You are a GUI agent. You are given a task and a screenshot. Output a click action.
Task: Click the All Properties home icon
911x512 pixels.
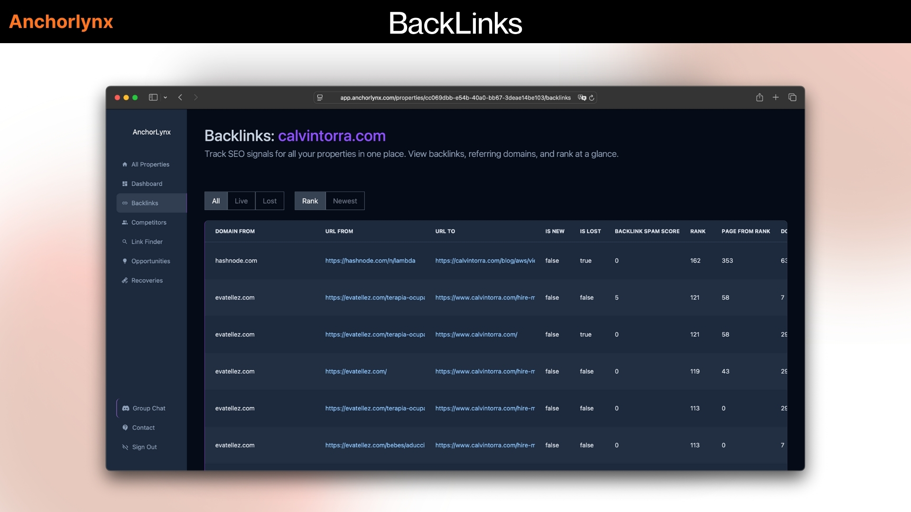125,165
